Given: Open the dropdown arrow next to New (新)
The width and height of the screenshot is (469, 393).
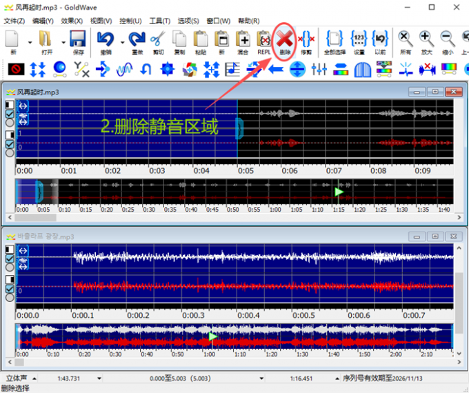Looking at the screenshot, I should (x=29, y=41).
